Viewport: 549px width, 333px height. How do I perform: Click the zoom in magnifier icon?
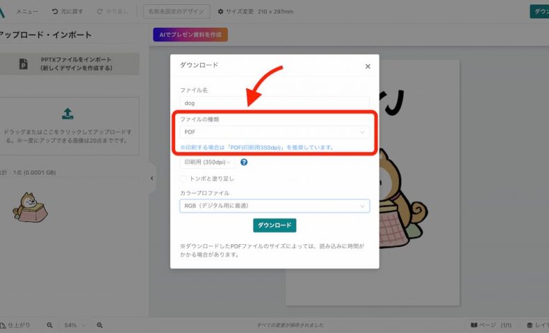coord(100,325)
